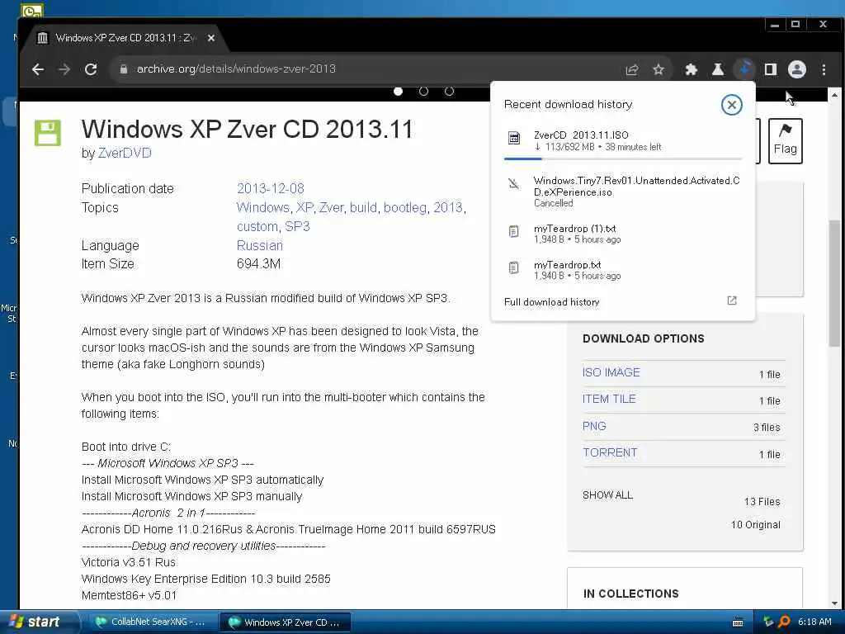Open the Chrome profile avatar
This screenshot has height=634, width=845.
pos(797,69)
